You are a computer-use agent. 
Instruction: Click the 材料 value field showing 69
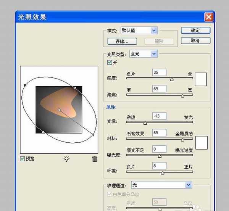tap(159, 133)
